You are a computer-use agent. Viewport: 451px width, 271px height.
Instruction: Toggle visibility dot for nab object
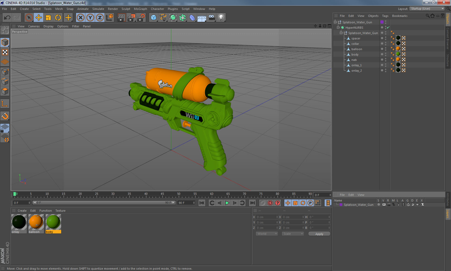[382, 60]
